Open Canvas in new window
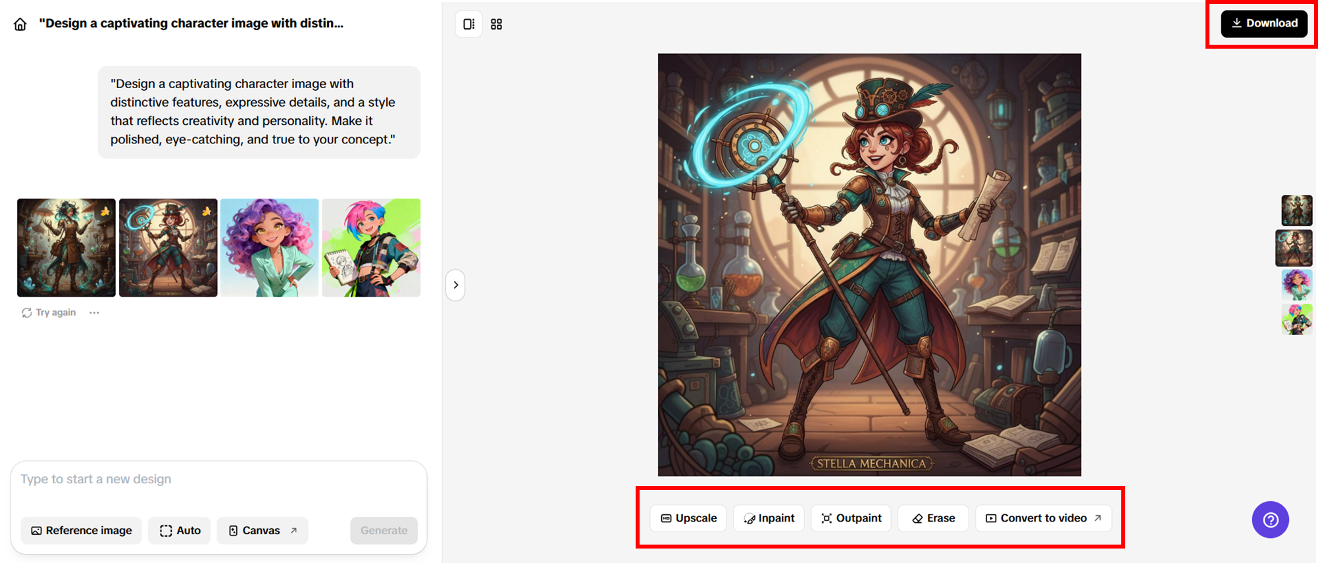The image size is (1318, 563). click(x=263, y=531)
